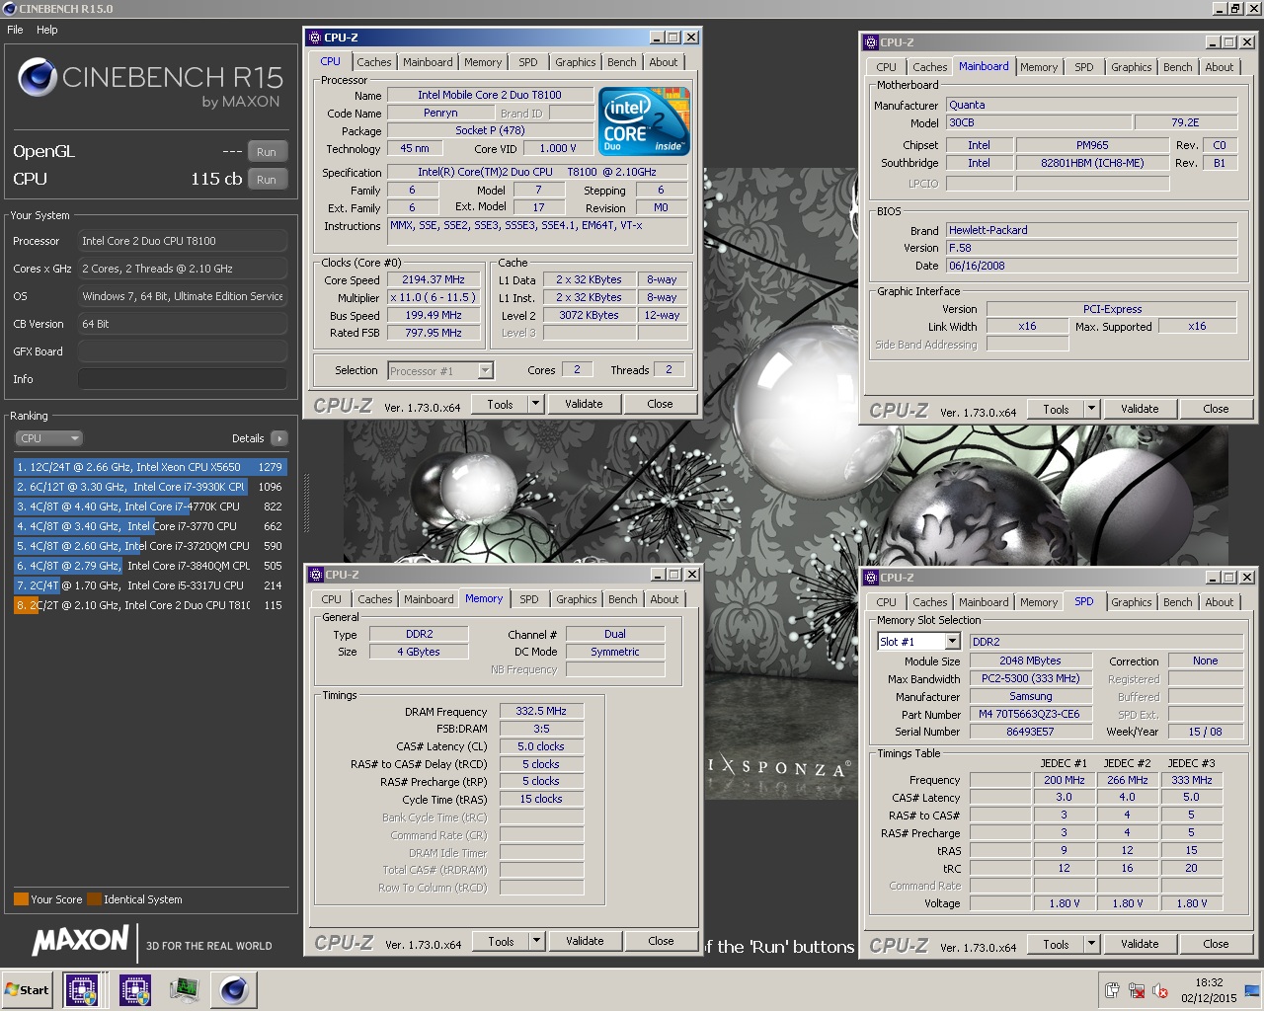Screen dimensions: 1264x1011
Task: Select the highlighted CPU-Z taskbar button
Action: (x=82, y=990)
